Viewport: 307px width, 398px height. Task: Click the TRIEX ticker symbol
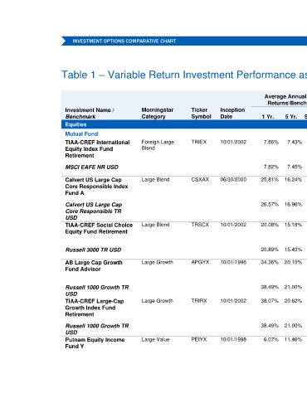199,142
